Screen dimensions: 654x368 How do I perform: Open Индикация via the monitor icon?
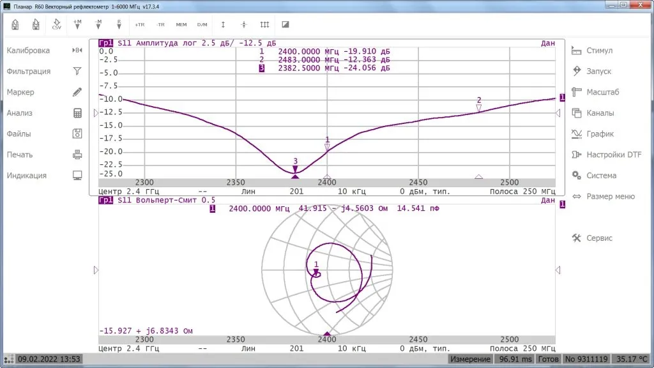[x=77, y=176]
